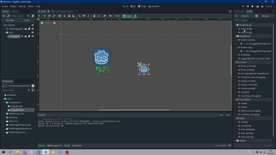
Task: Toggle visibility of TestDraggable node
Action: (x=33, y=29)
